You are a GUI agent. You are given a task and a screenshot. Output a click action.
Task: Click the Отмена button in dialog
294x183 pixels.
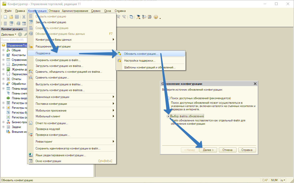[x=227, y=150]
